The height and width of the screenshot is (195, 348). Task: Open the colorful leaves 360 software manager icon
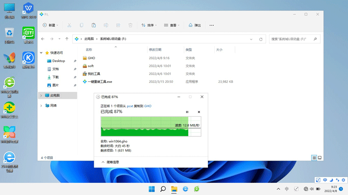click(x=10, y=135)
